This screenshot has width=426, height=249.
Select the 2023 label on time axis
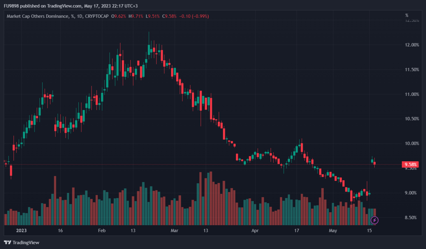pos(21,231)
